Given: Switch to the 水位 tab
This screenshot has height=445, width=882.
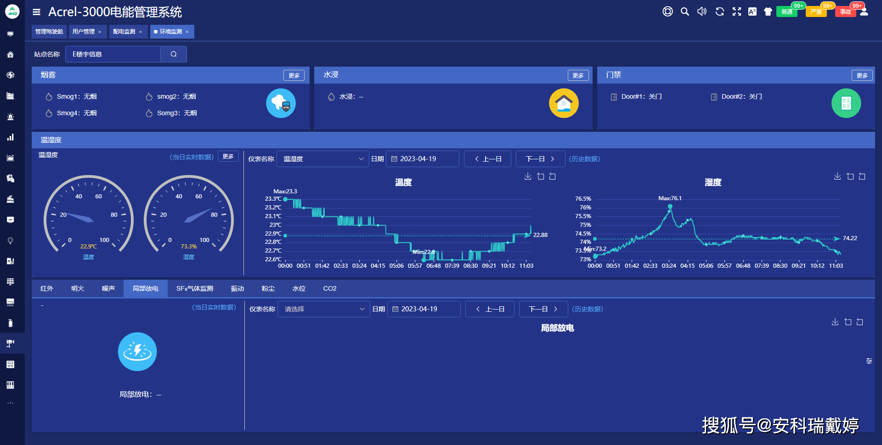Looking at the screenshot, I should (299, 288).
